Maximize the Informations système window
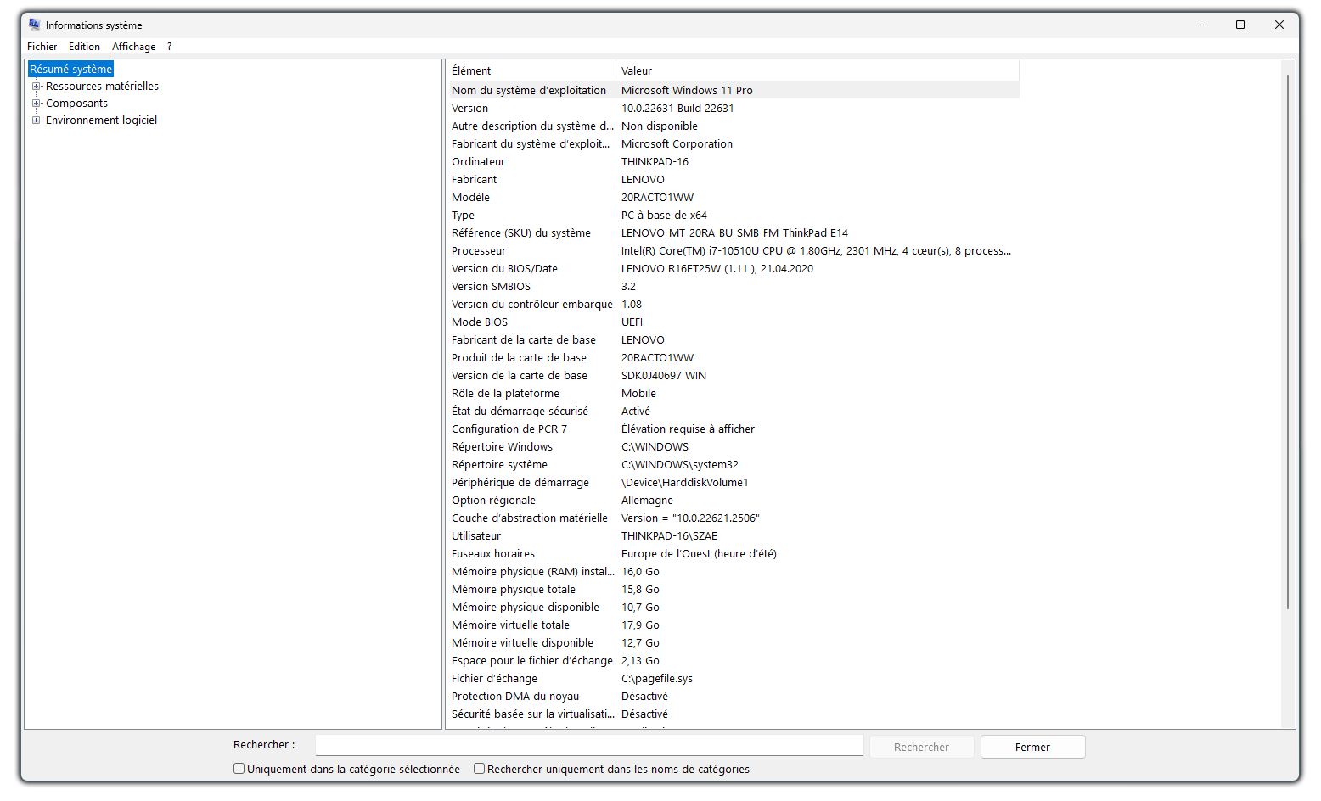 tap(1240, 25)
